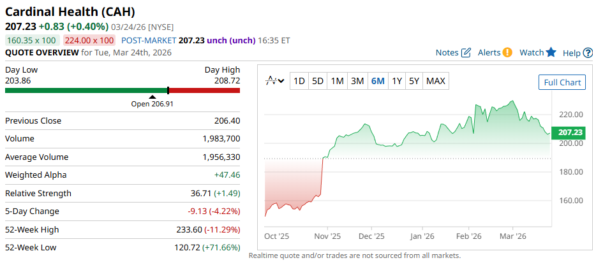
Task: Show the 1Y chart range
Action: click(397, 81)
